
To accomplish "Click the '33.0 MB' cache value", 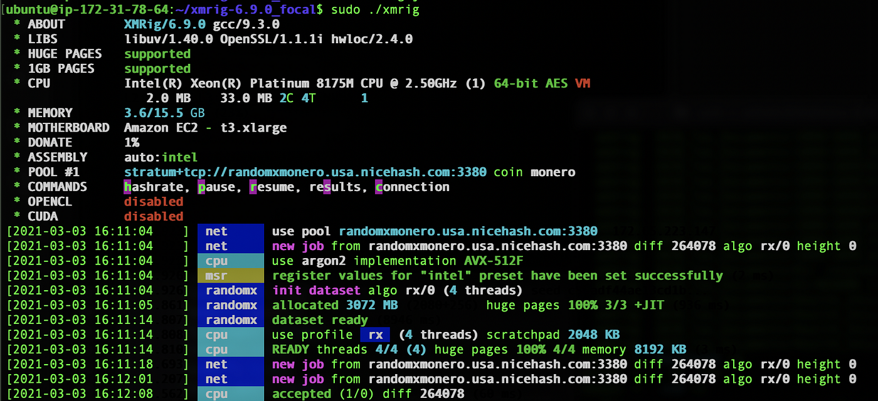I will tap(246, 98).
